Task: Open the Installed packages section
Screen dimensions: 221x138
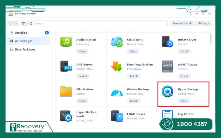Action: (21, 33)
